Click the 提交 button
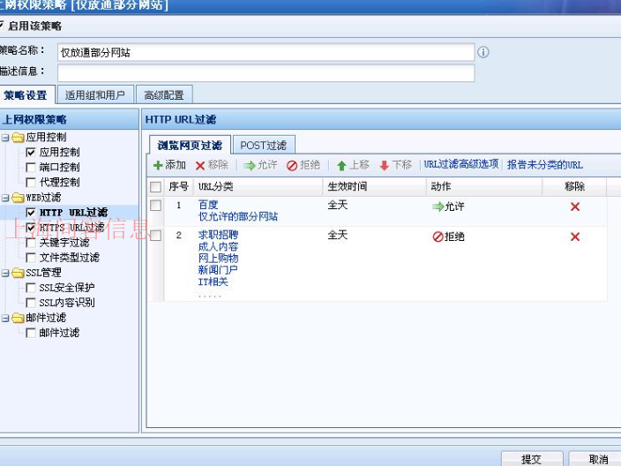Image resolution: width=621 pixels, height=466 pixels. click(x=532, y=459)
